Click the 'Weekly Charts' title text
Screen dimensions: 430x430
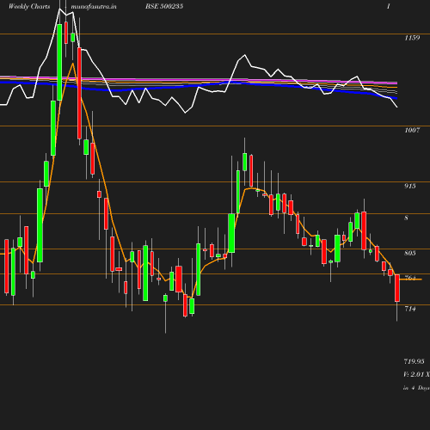click(x=29, y=7)
